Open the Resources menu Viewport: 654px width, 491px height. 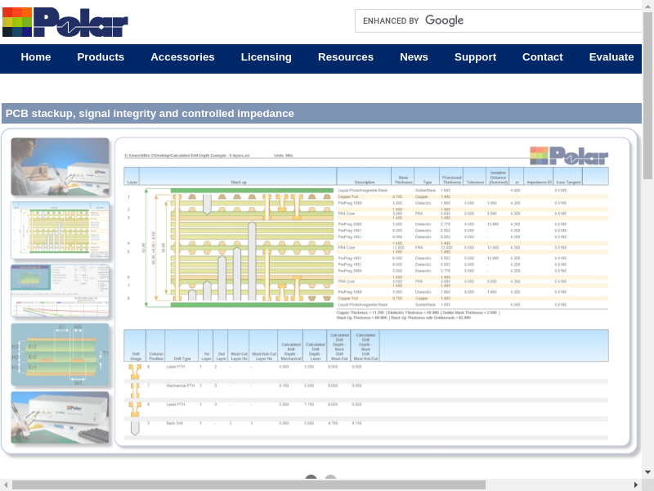[x=346, y=57]
